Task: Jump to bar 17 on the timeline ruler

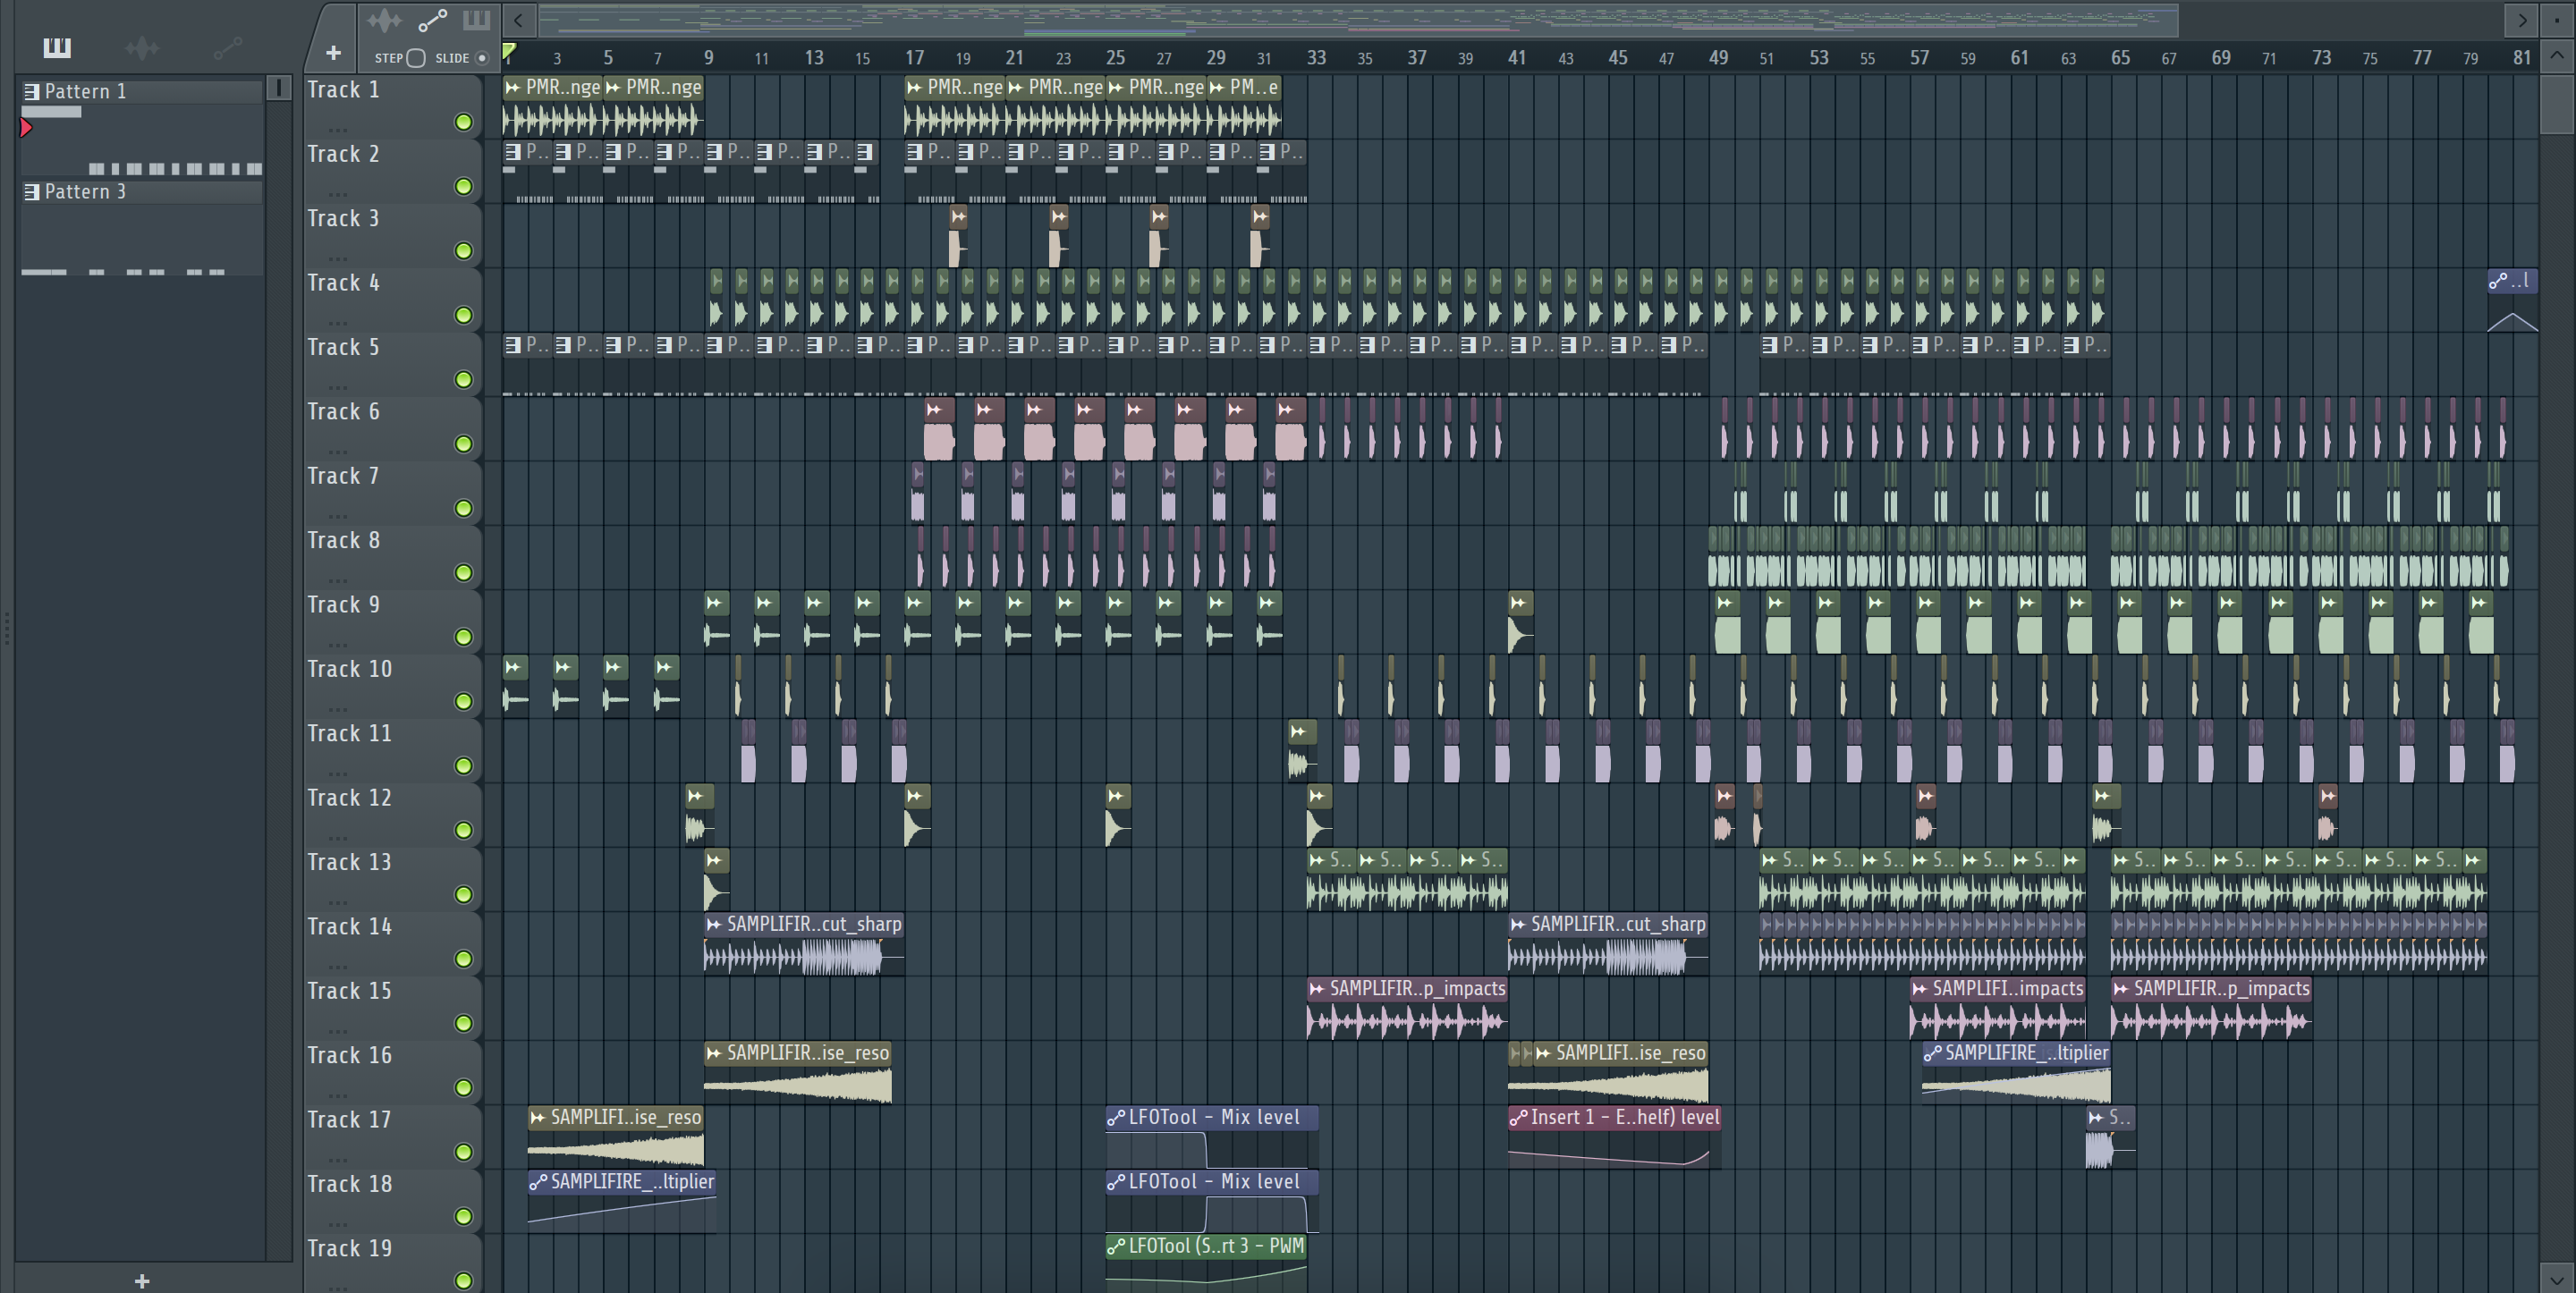Action: click(914, 58)
